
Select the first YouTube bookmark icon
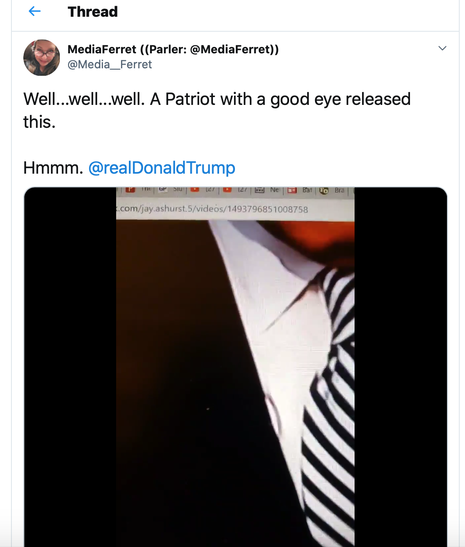[x=195, y=190]
